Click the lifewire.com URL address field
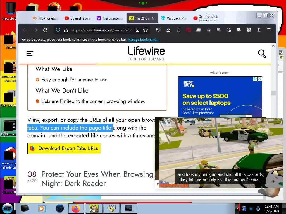Image resolution: width=286 pixels, height=214 pixels. point(101,30)
